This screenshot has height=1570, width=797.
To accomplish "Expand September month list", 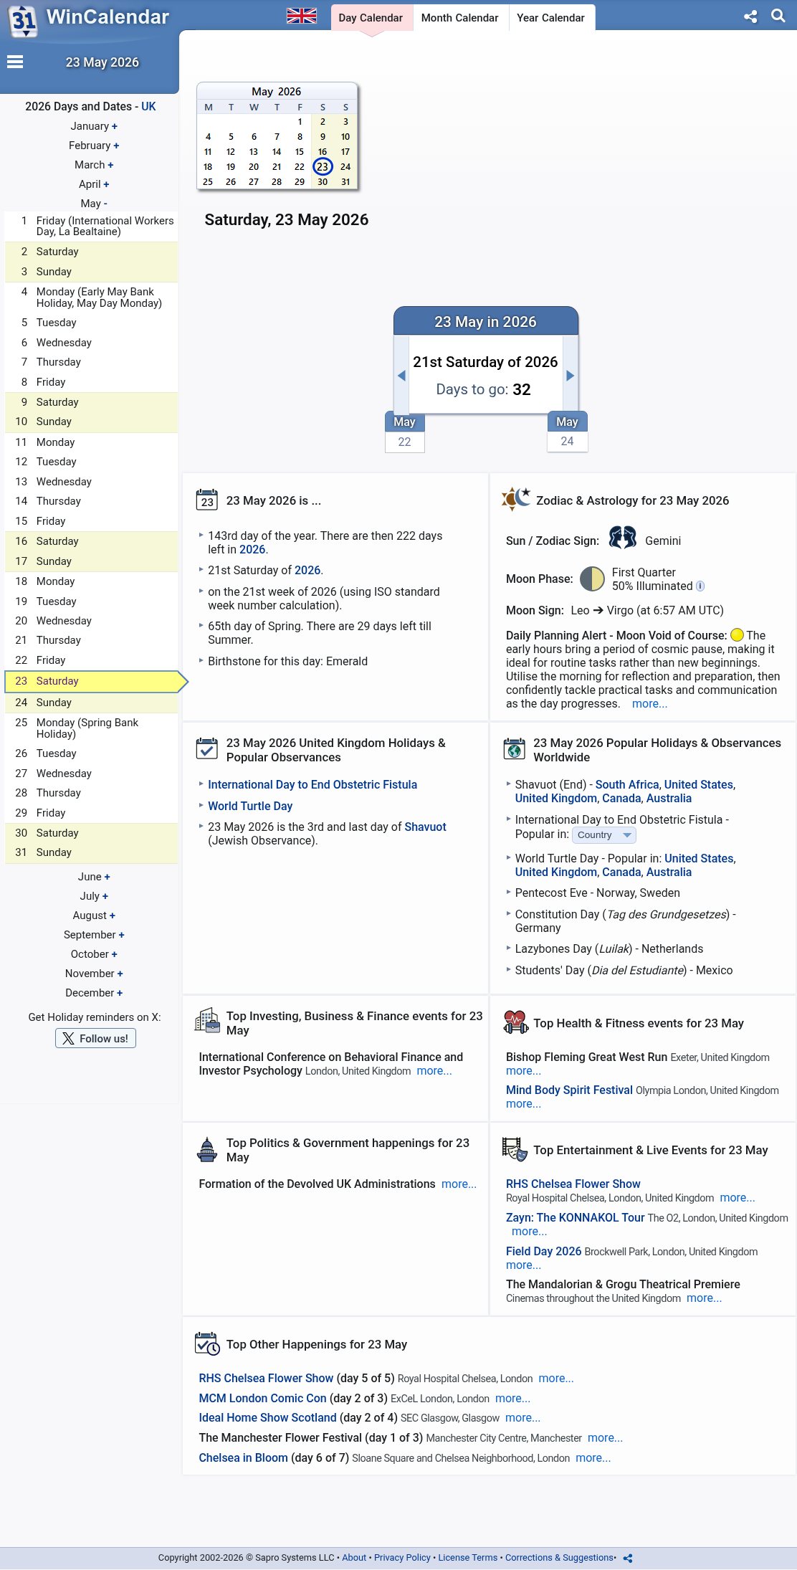I will coord(94,935).
